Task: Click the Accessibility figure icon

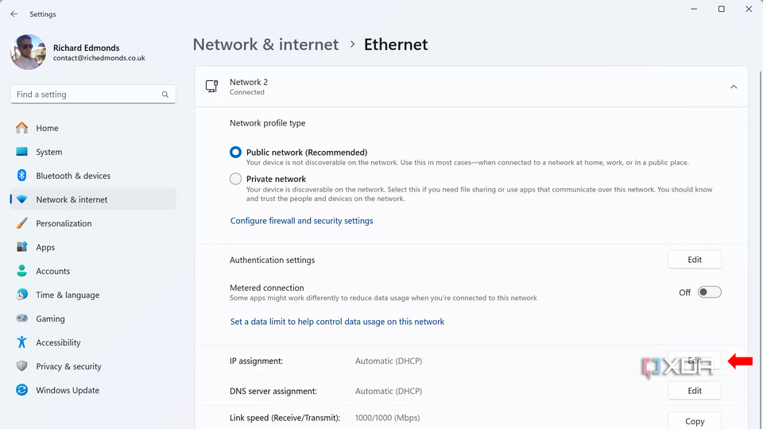Action: pos(22,342)
